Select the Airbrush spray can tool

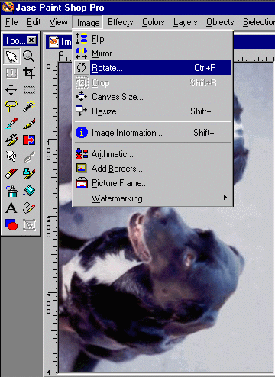11,191
